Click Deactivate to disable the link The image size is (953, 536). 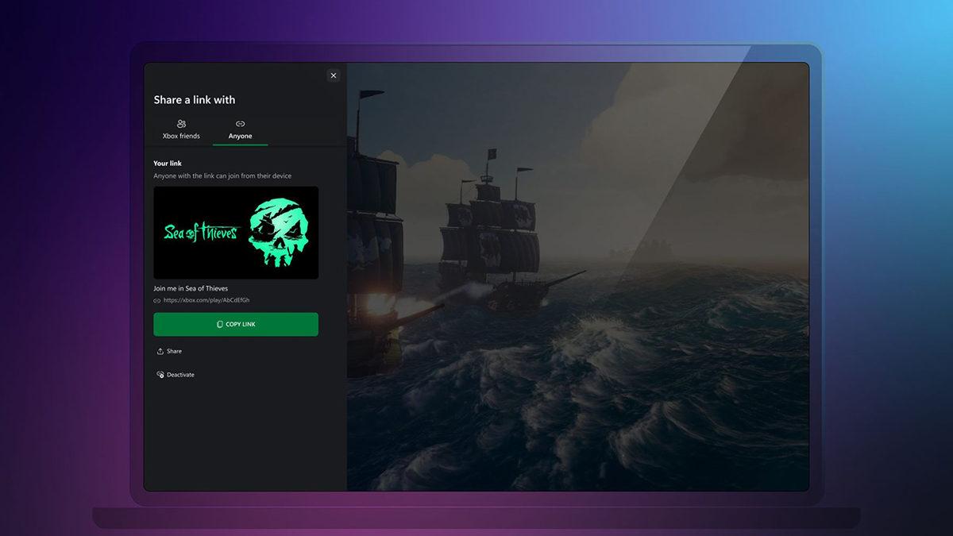tap(179, 374)
